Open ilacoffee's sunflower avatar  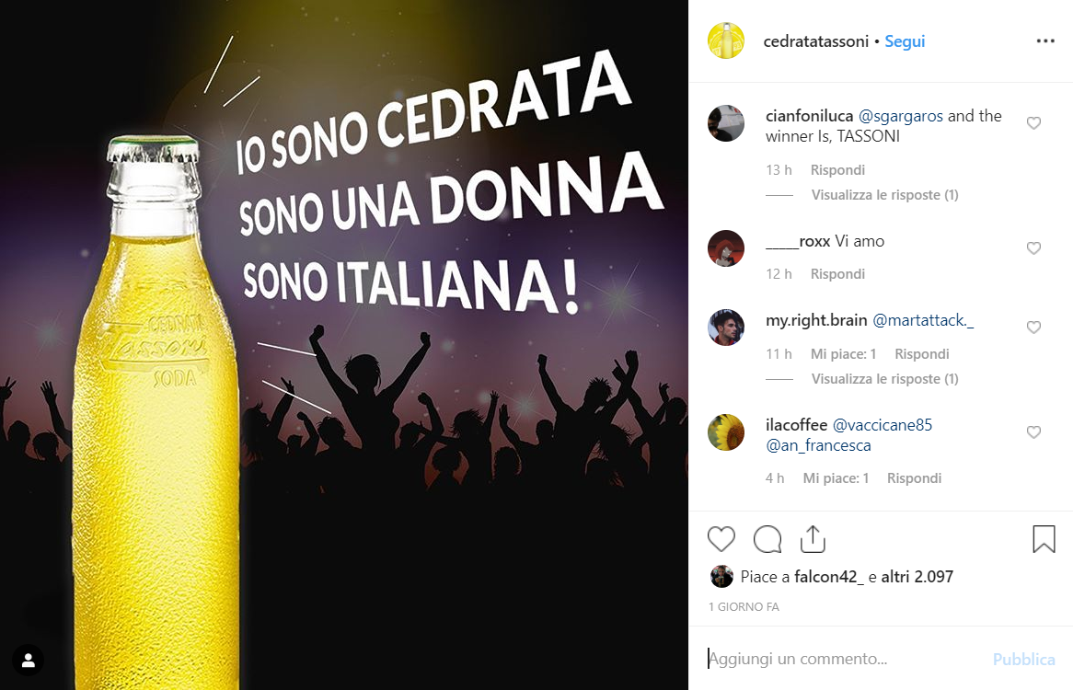pyautogui.click(x=725, y=432)
